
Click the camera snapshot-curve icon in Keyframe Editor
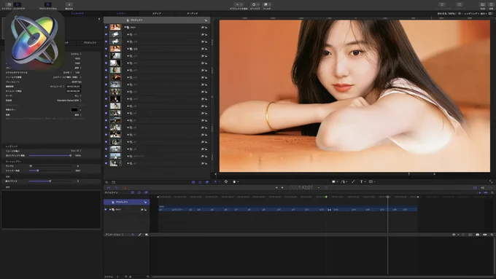(x=477, y=235)
